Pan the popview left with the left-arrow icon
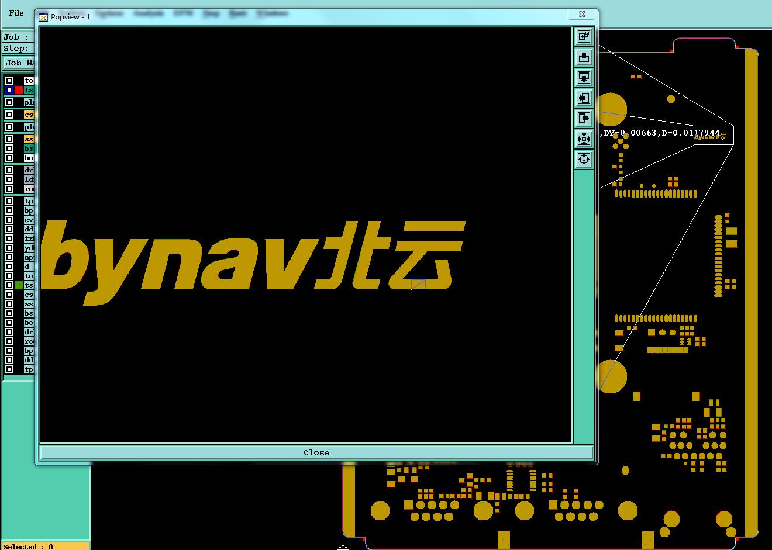 click(x=584, y=98)
